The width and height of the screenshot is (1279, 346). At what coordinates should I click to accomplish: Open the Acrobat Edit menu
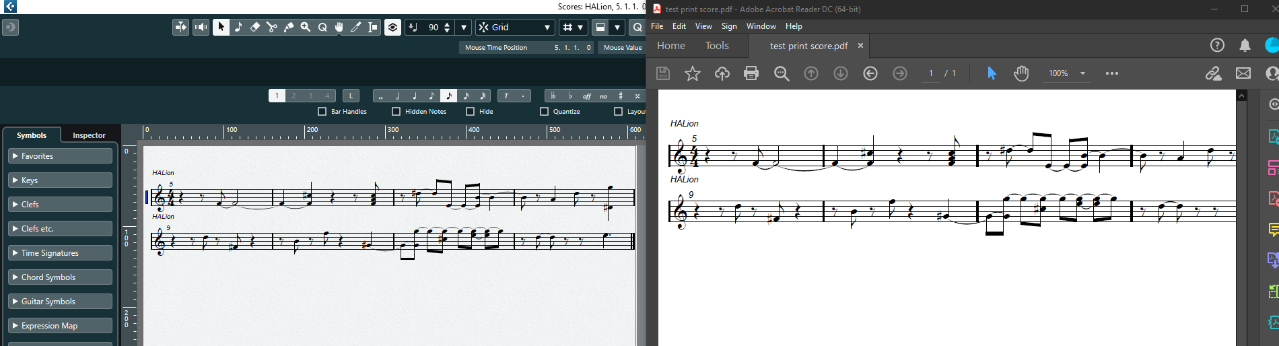point(679,26)
